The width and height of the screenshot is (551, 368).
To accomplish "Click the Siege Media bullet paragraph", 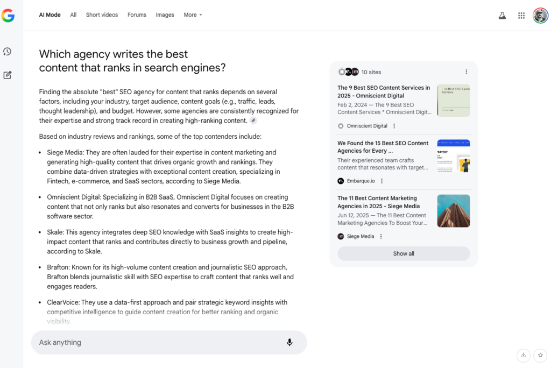I will pyautogui.click(x=164, y=167).
